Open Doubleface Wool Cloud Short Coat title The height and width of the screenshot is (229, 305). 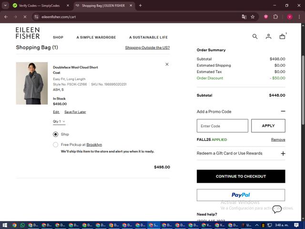tap(75, 70)
